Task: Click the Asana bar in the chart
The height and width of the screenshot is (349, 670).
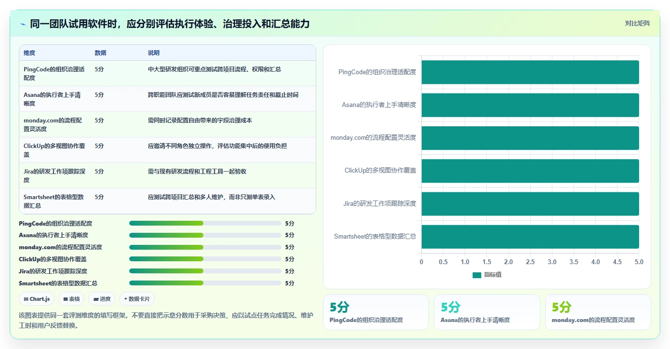Action: (x=530, y=105)
